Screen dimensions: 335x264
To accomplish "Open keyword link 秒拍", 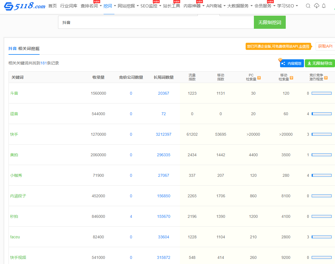I will (14, 216).
